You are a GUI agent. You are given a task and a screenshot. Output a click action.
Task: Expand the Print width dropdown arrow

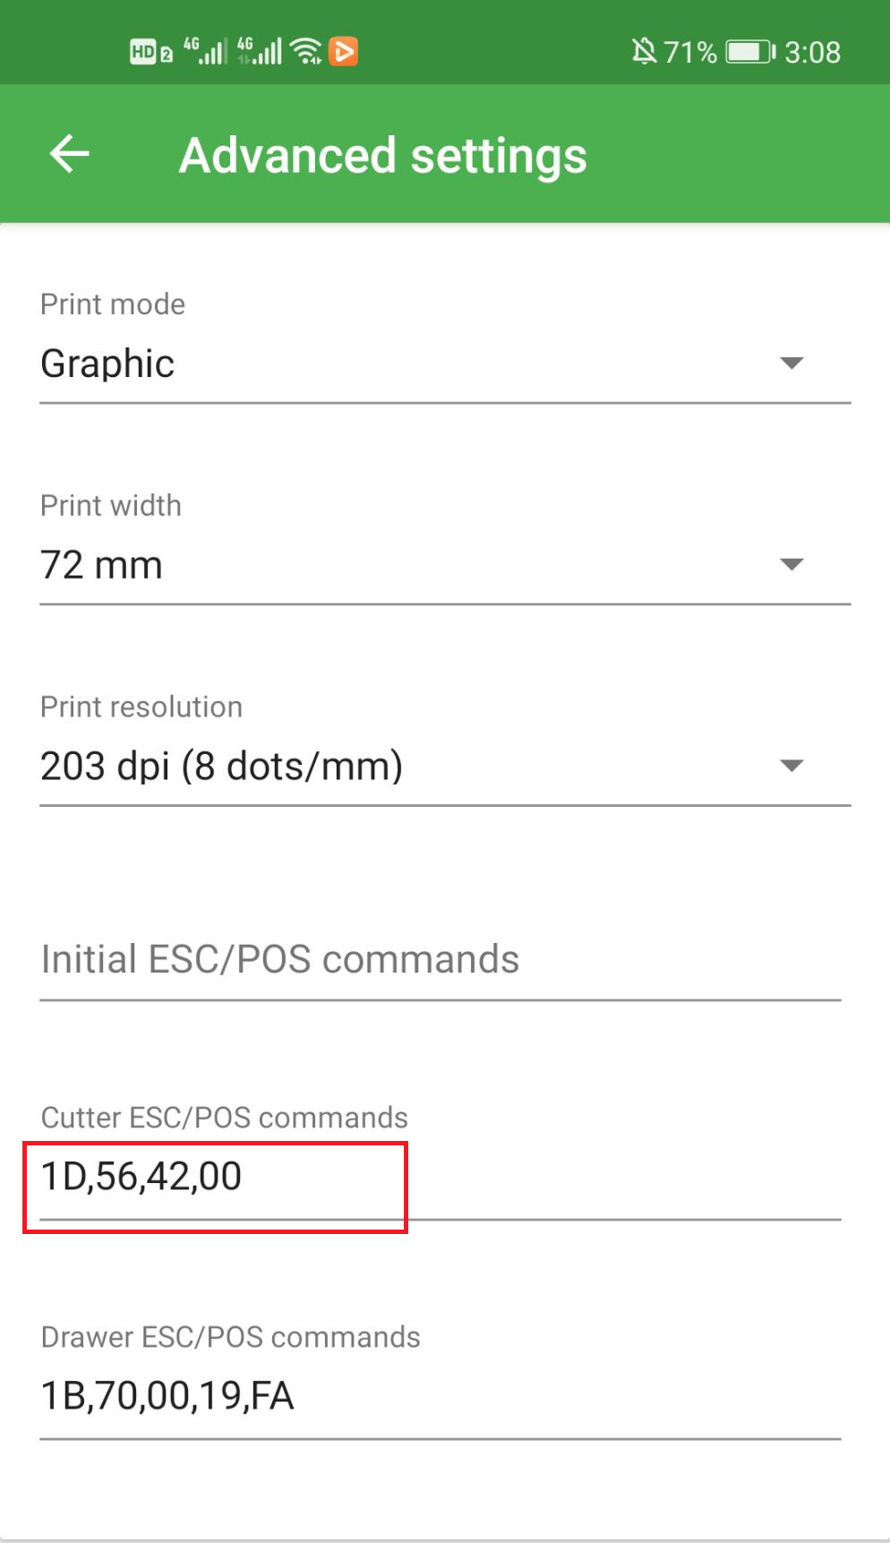[792, 564]
